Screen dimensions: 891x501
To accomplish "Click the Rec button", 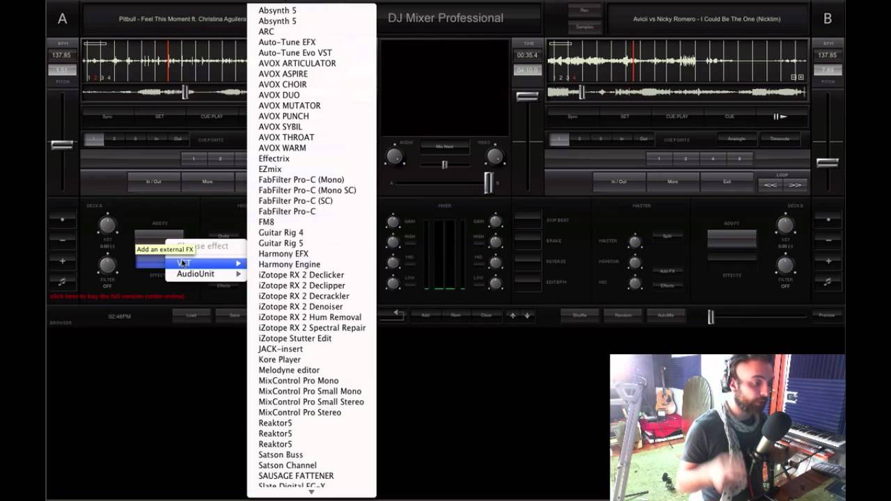I will (585, 10).
